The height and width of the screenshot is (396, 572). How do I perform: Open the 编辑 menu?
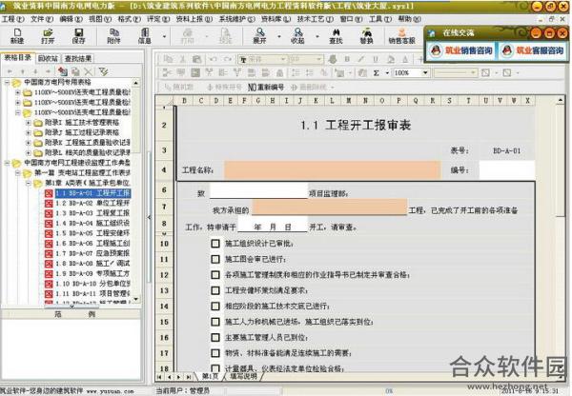[x=71, y=19]
